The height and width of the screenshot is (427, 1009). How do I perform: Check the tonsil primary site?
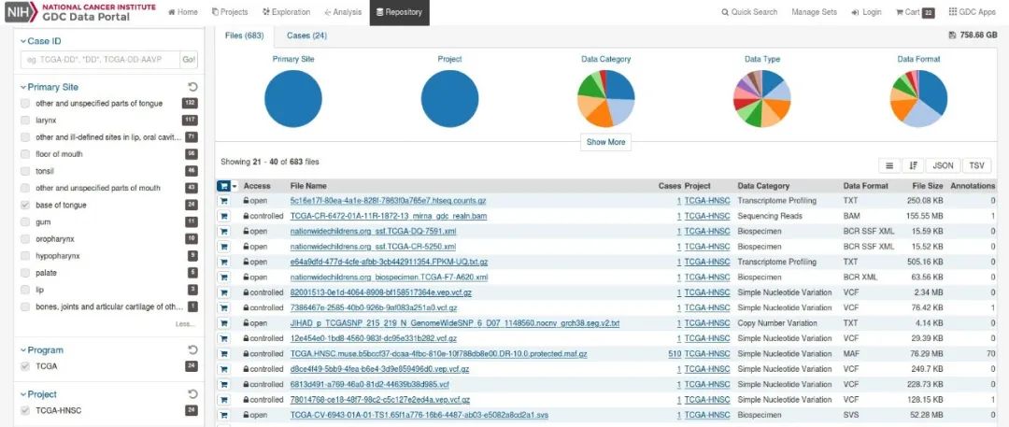pos(25,171)
